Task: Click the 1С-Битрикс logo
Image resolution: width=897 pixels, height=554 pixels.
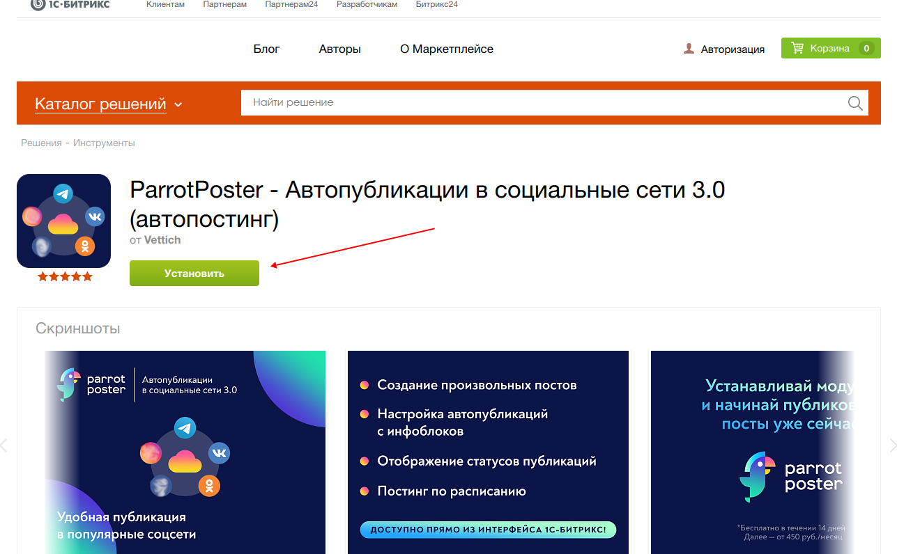Action: [x=70, y=5]
